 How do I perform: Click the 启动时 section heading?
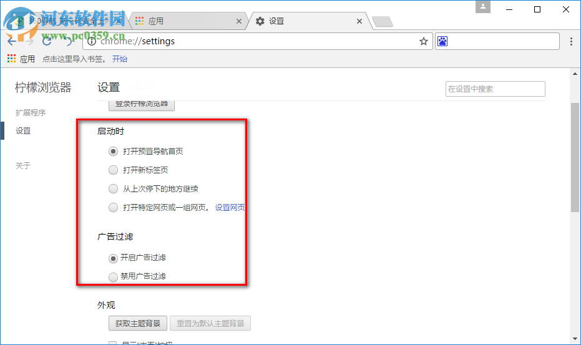tap(110, 131)
